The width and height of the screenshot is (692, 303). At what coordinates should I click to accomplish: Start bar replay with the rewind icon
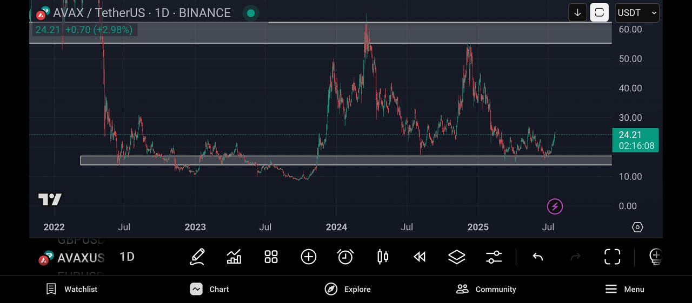(x=420, y=257)
